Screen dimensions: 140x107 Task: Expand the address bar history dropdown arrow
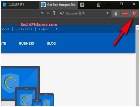point(42,13)
